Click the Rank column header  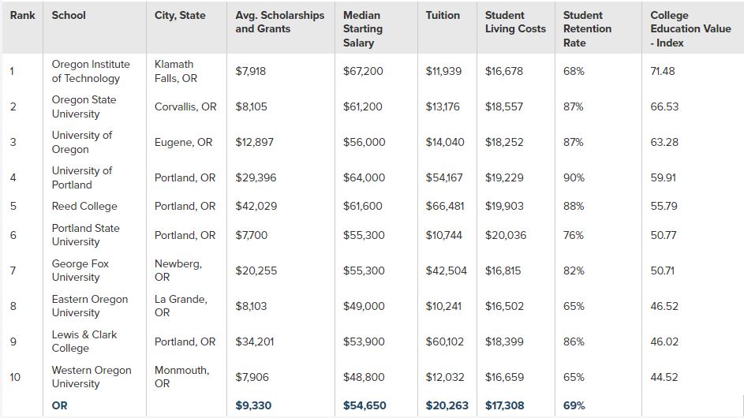click(22, 15)
